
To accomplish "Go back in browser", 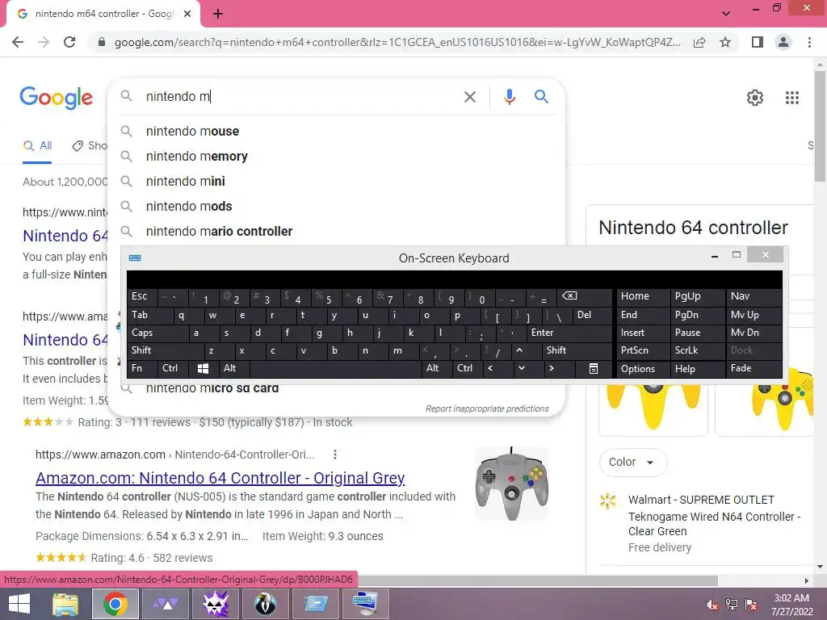I will pos(18,42).
